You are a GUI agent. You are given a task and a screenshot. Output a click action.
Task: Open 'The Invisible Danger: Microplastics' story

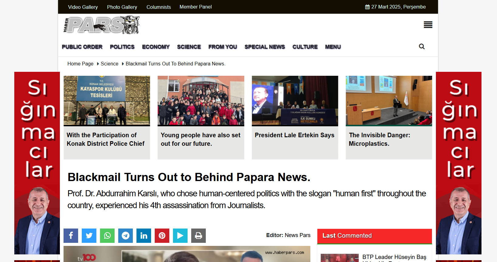click(x=379, y=139)
